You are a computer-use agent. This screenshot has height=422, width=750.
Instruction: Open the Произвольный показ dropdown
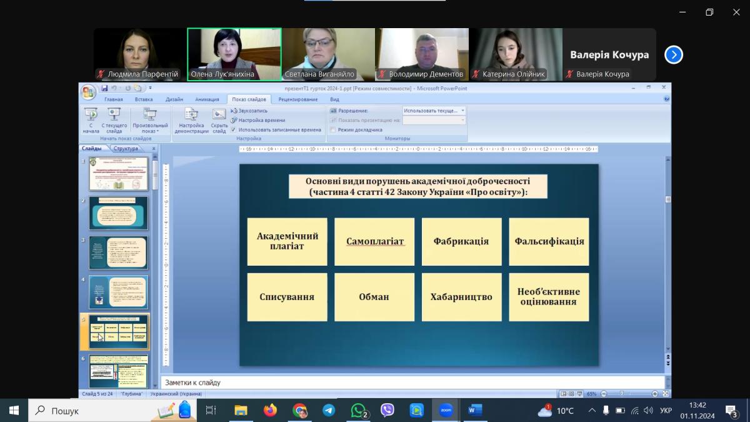pyautogui.click(x=150, y=119)
